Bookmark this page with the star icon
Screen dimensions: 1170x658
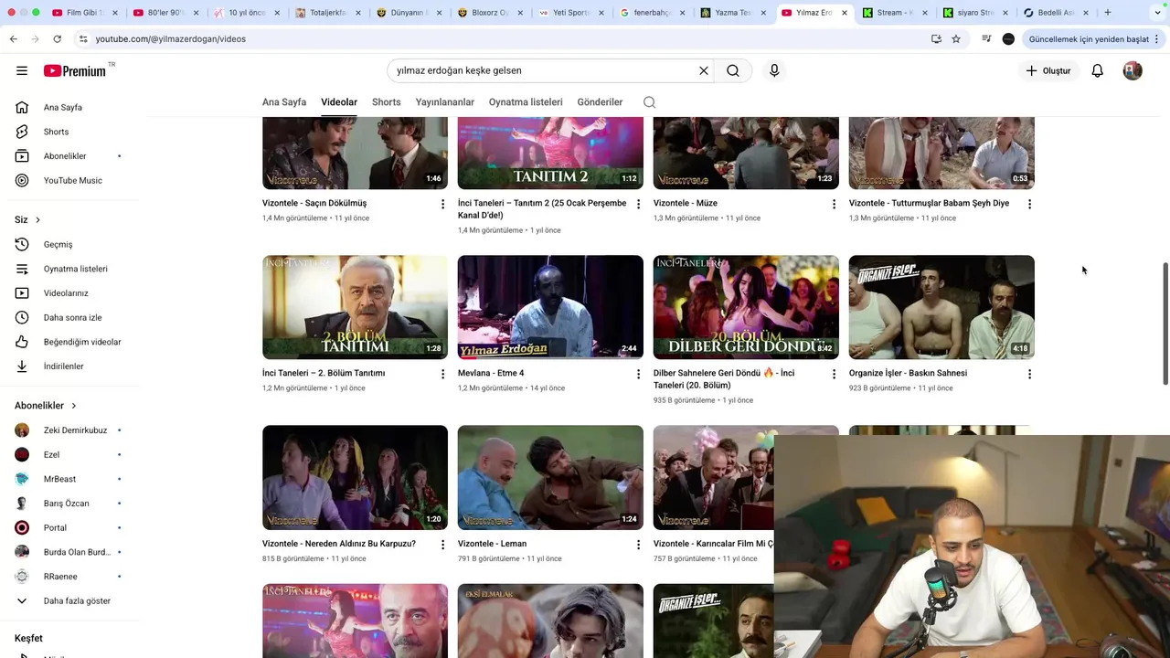(956, 39)
